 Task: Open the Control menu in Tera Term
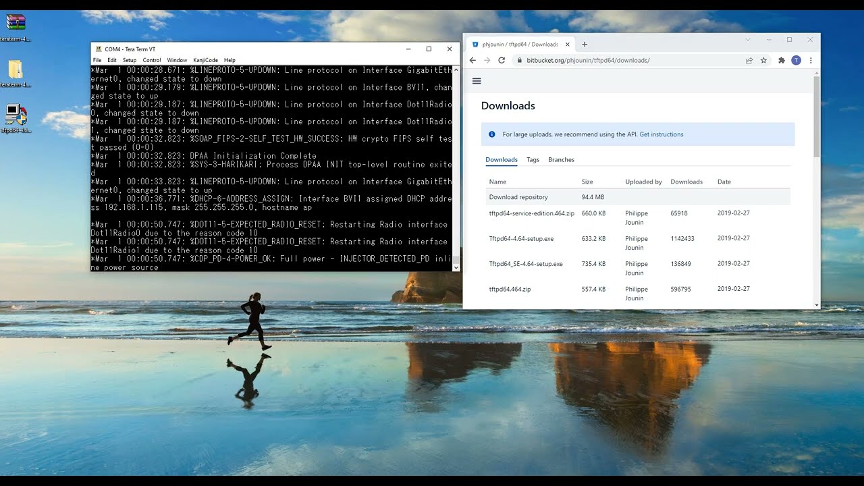tap(152, 60)
